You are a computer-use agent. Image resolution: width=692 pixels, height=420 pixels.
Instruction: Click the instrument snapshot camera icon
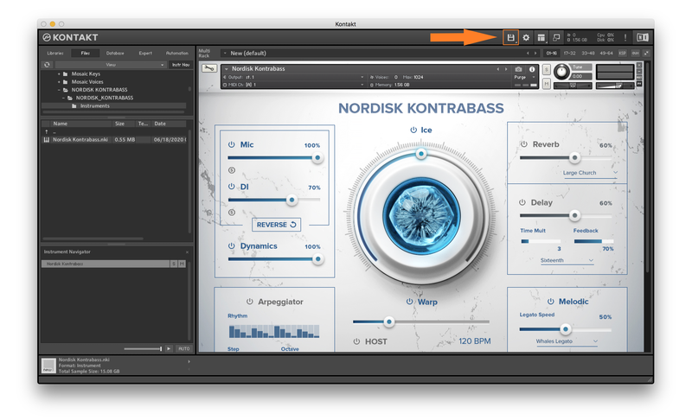coord(518,69)
